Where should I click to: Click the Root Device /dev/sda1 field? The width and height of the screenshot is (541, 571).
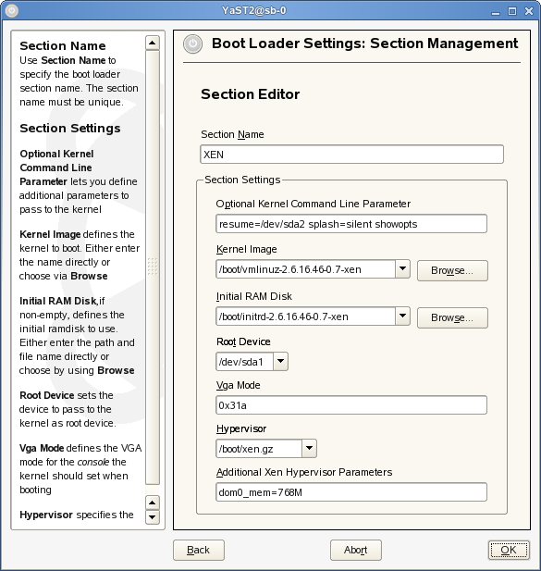[244, 361]
